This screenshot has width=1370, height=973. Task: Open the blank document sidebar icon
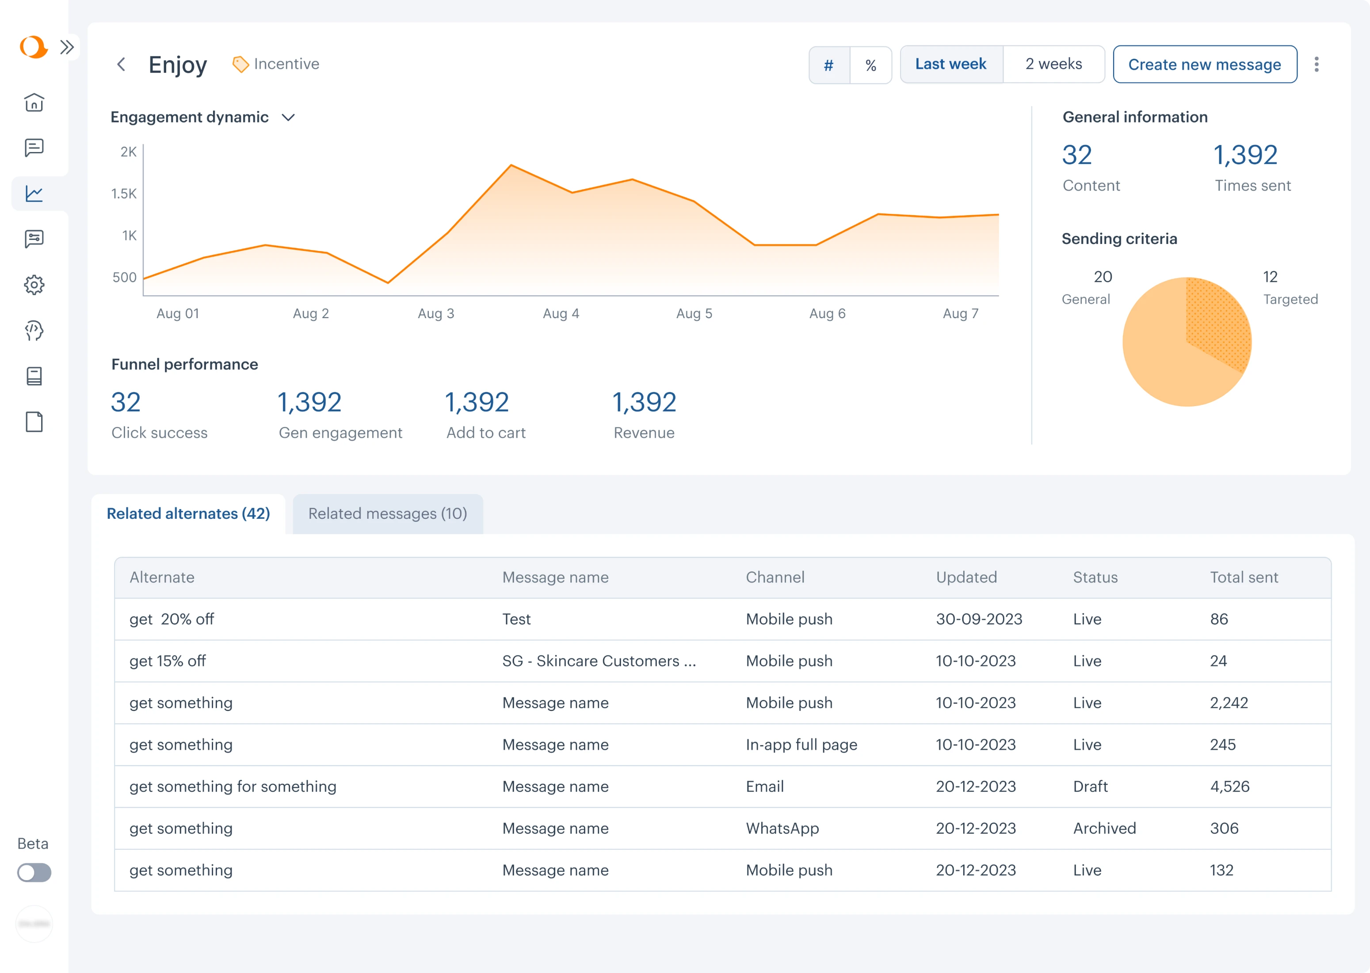(x=35, y=422)
